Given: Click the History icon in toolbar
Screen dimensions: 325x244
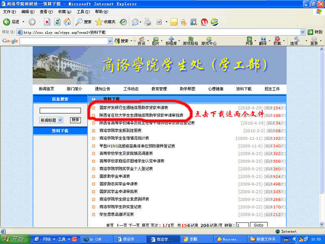Looking at the screenshot, I should pos(123,22).
